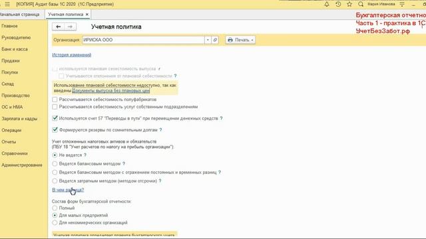Open Продажи section in sidebar
The height and width of the screenshot is (239, 426).
pyautogui.click(x=11, y=60)
